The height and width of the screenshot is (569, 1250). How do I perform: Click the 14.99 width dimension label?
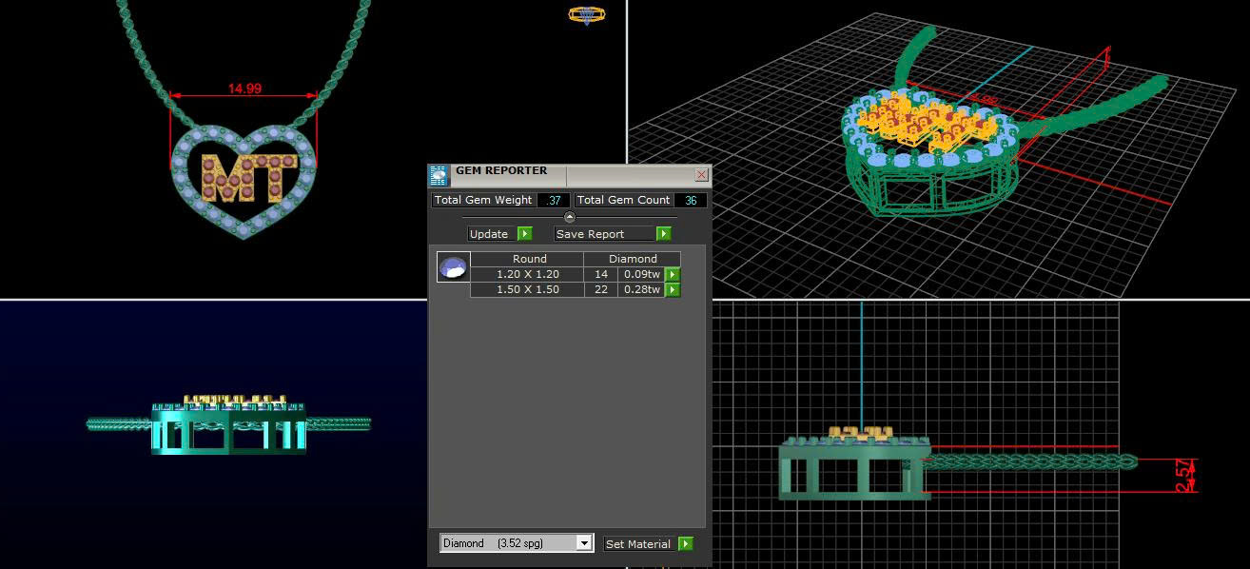[244, 88]
